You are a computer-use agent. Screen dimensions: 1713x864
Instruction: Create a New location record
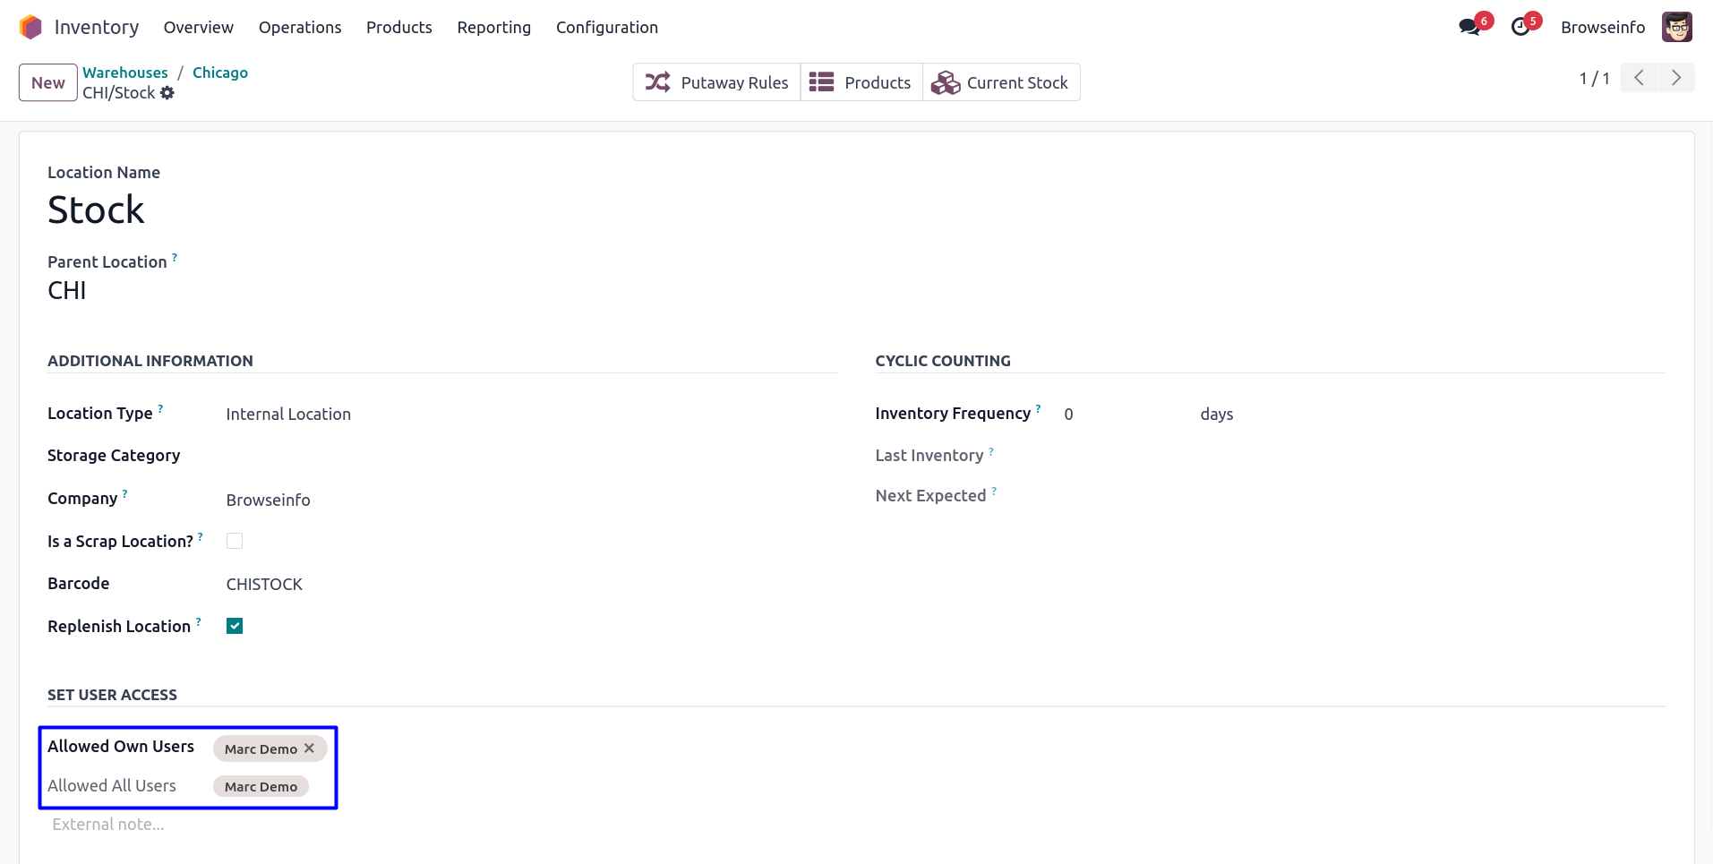coord(48,82)
